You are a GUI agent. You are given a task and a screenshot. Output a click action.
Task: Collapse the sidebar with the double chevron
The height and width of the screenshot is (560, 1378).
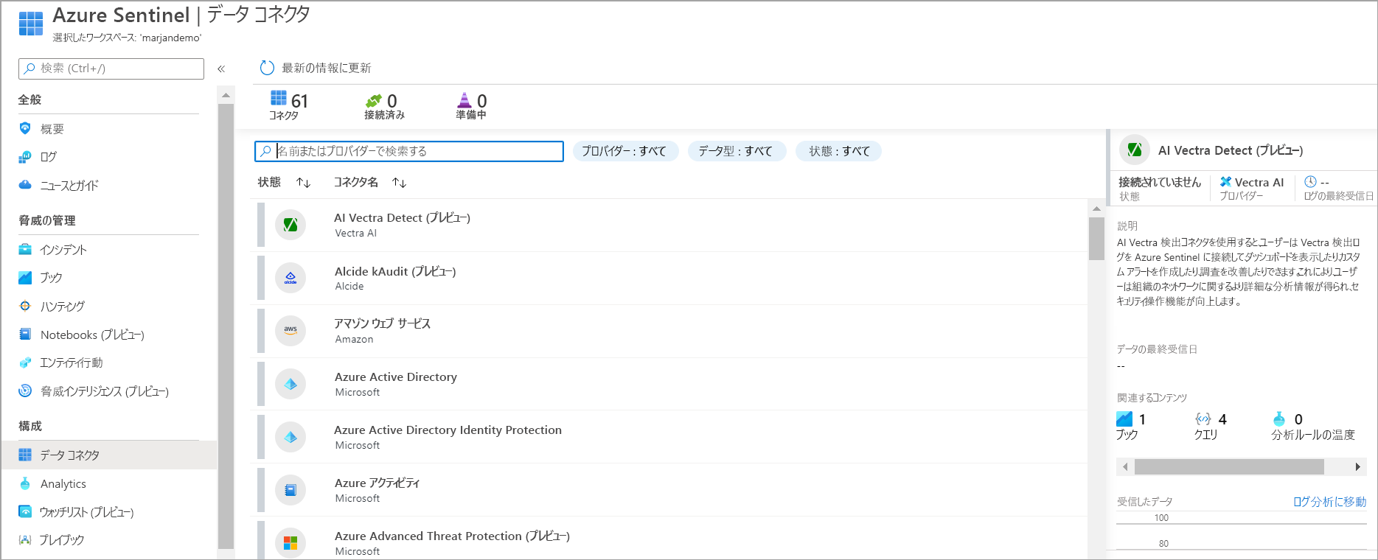click(x=220, y=69)
